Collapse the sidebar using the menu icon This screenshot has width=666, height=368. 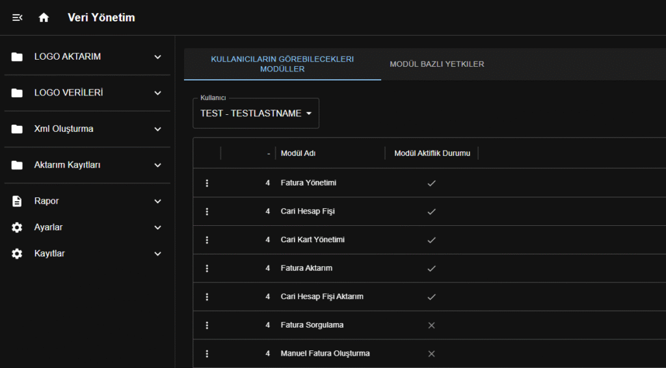pyautogui.click(x=18, y=18)
